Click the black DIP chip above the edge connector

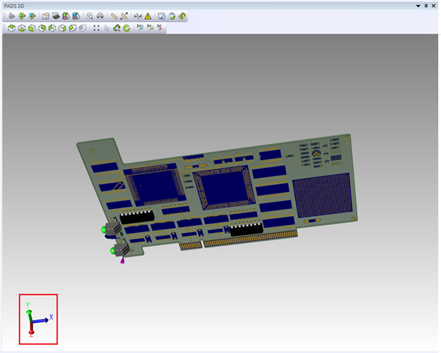click(x=246, y=229)
